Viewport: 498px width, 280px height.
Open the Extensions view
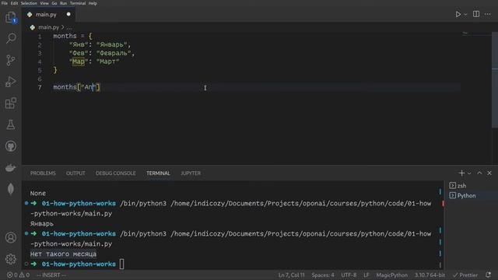coord(10,103)
